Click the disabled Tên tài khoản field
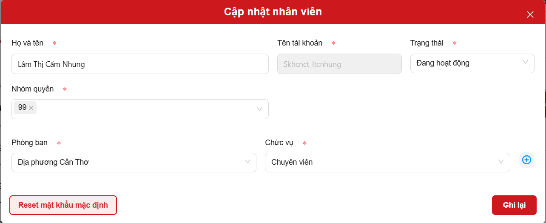The image size is (546, 223). point(339,64)
